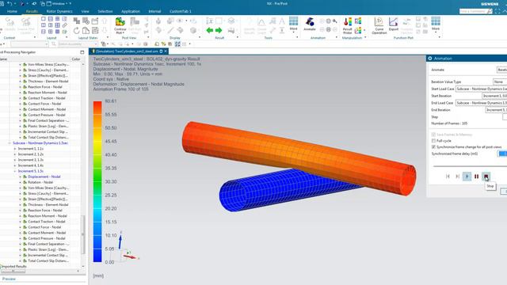Click the Command Finder search icon
507x285 pixels.
point(490,11)
